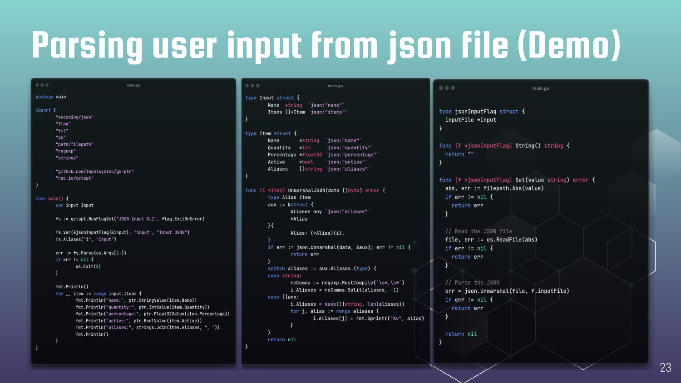Click the "fs.Var(&jsonInputFlag{&input}" line
The width and height of the screenshot is (681, 383).
[x=123, y=232]
